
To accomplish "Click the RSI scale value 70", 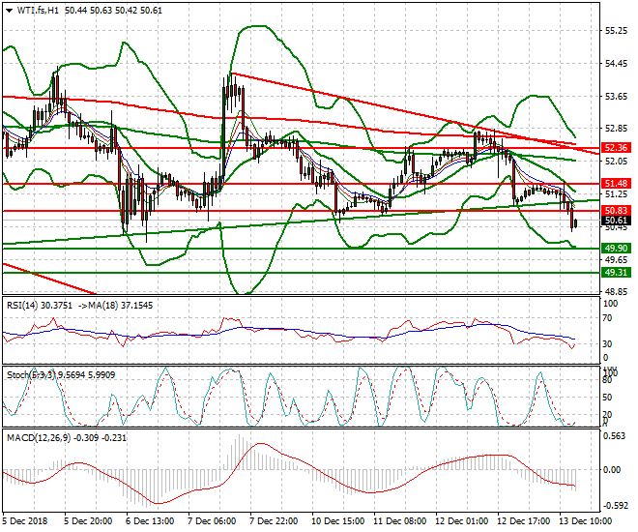I will click(x=607, y=318).
